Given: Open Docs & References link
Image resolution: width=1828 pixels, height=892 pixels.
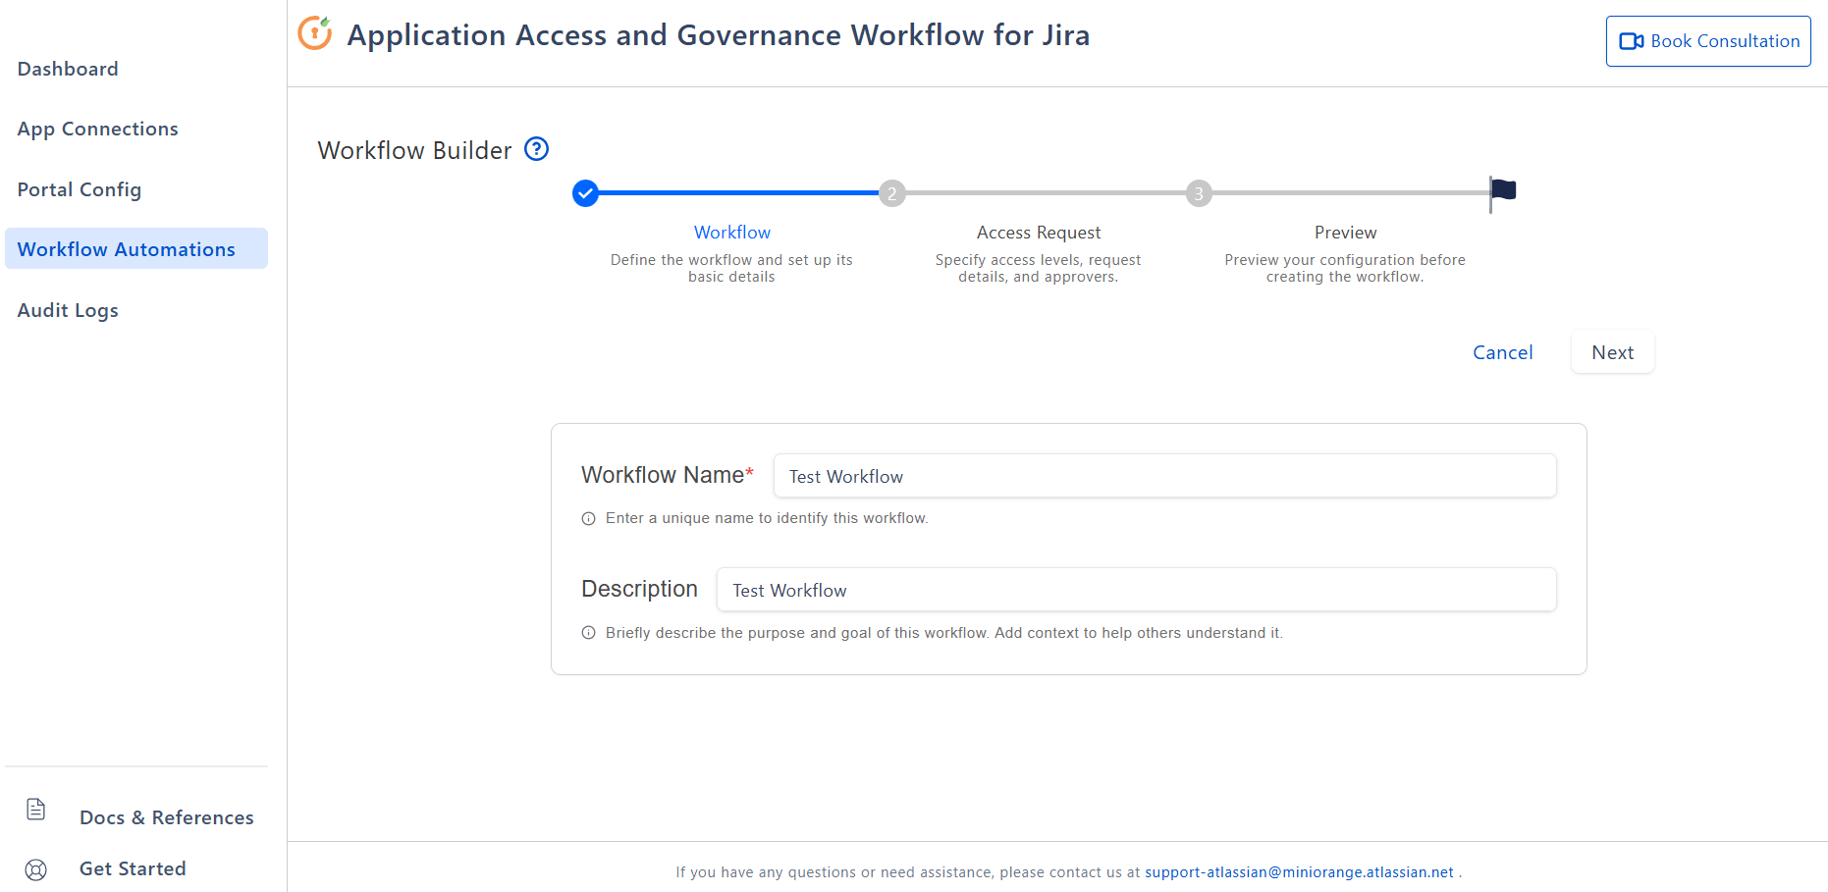Looking at the screenshot, I should (167, 817).
